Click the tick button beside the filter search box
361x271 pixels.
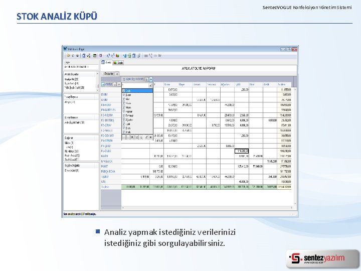click(x=150, y=85)
